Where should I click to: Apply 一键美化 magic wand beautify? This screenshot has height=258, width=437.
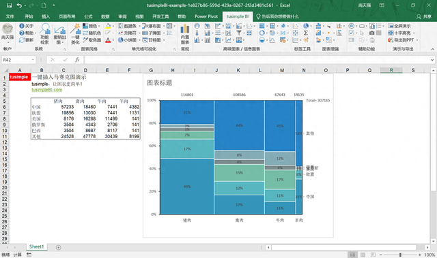click(x=75, y=34)
